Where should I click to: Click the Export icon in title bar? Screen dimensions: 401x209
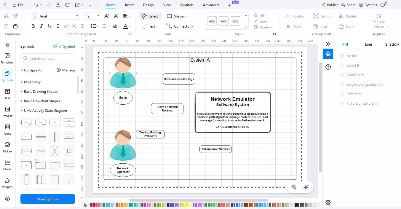(x=77, y=5)
